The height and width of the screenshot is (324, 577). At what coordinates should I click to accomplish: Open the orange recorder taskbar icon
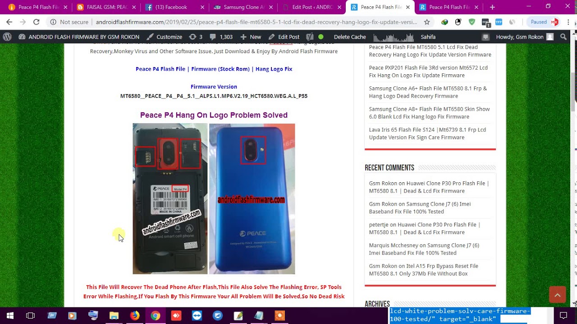pos(279,316)
